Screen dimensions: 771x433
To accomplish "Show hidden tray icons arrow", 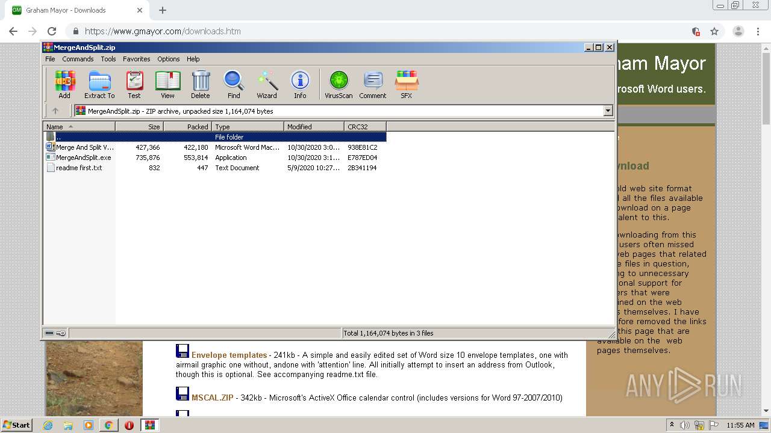I will tap(672, 425).
